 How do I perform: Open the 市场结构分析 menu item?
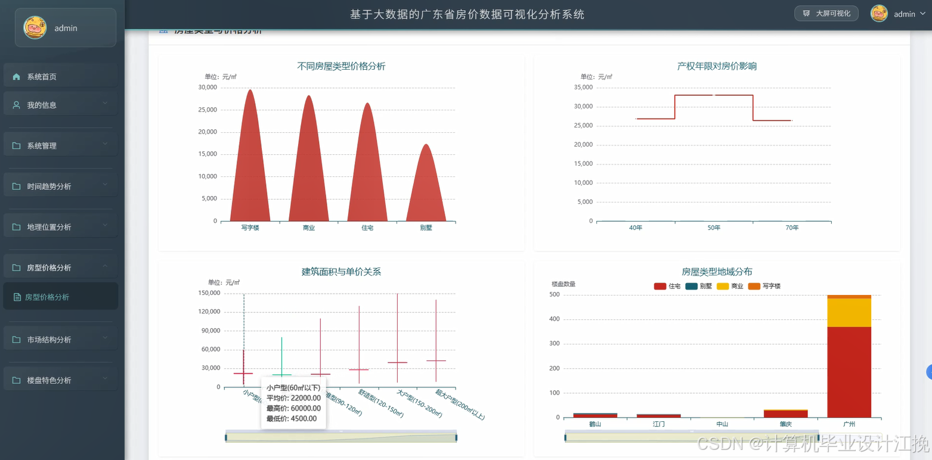click(x=60, y=339)
